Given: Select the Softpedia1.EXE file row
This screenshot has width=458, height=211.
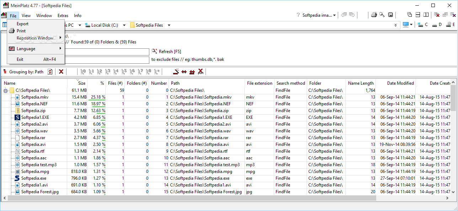Looking at the screenshot, I should 226,117.
